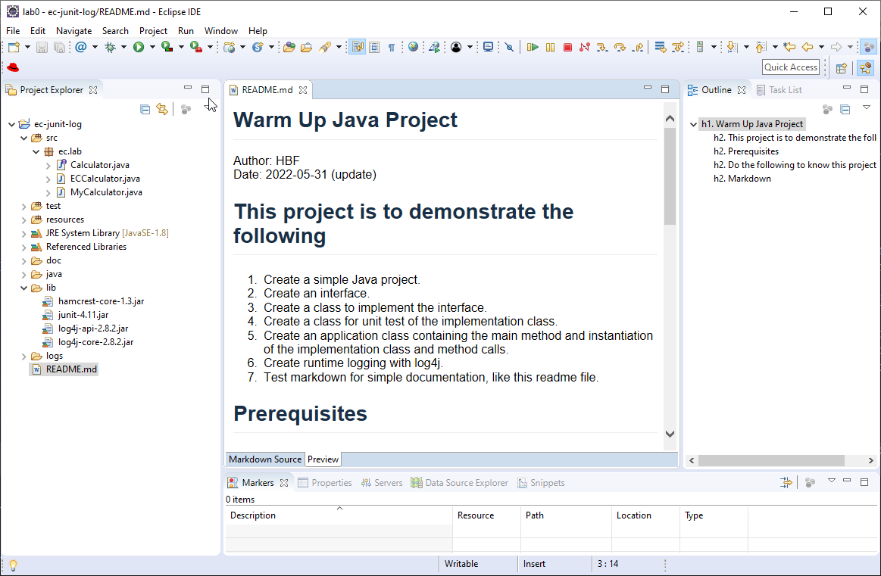Select junit-4.11.jar in lib folder
Image resolution: width=881 pixels, height=576 pixels.
(x=84, y=315)
